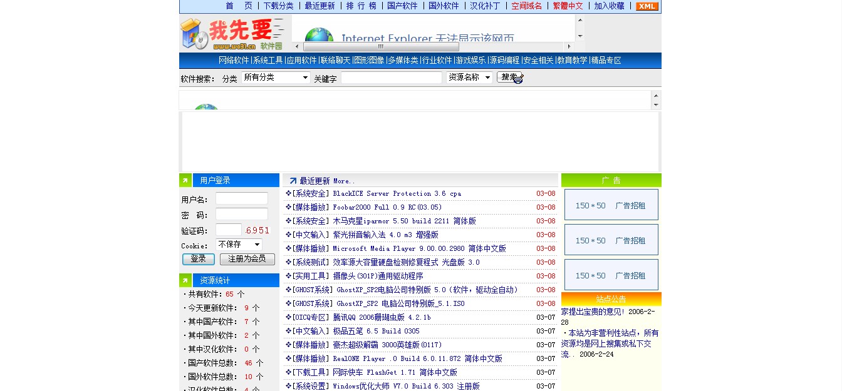Go to 首页 in the top navigation

tap(239, 6)
